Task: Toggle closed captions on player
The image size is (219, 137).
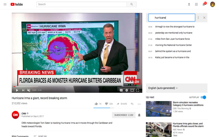Action: coord(121,90)
